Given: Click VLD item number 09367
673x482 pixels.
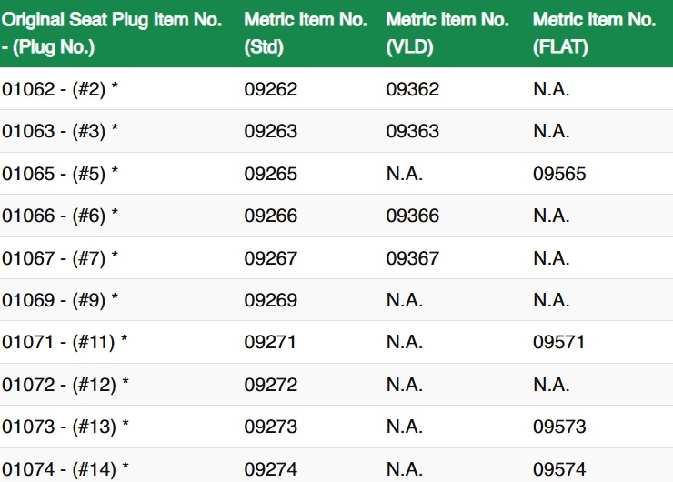Looking at the screenshot, I should click(412, 258).
